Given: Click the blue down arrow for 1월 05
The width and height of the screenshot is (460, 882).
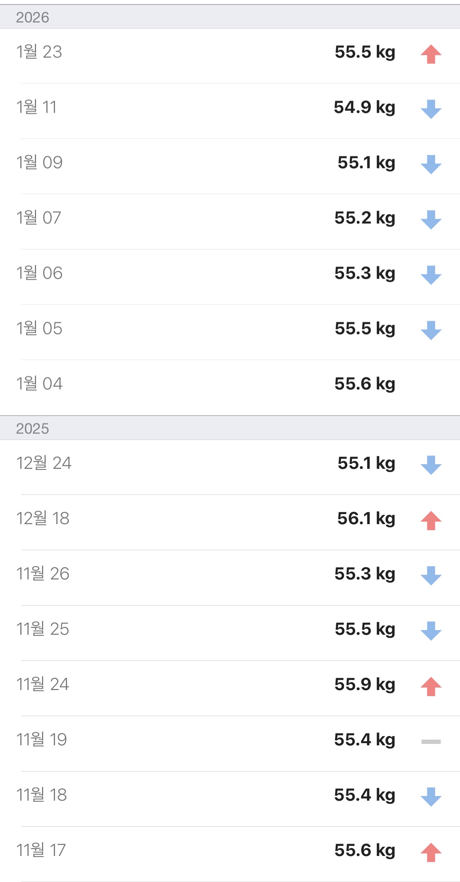Looking at the screenshot, I should point(431,330).
